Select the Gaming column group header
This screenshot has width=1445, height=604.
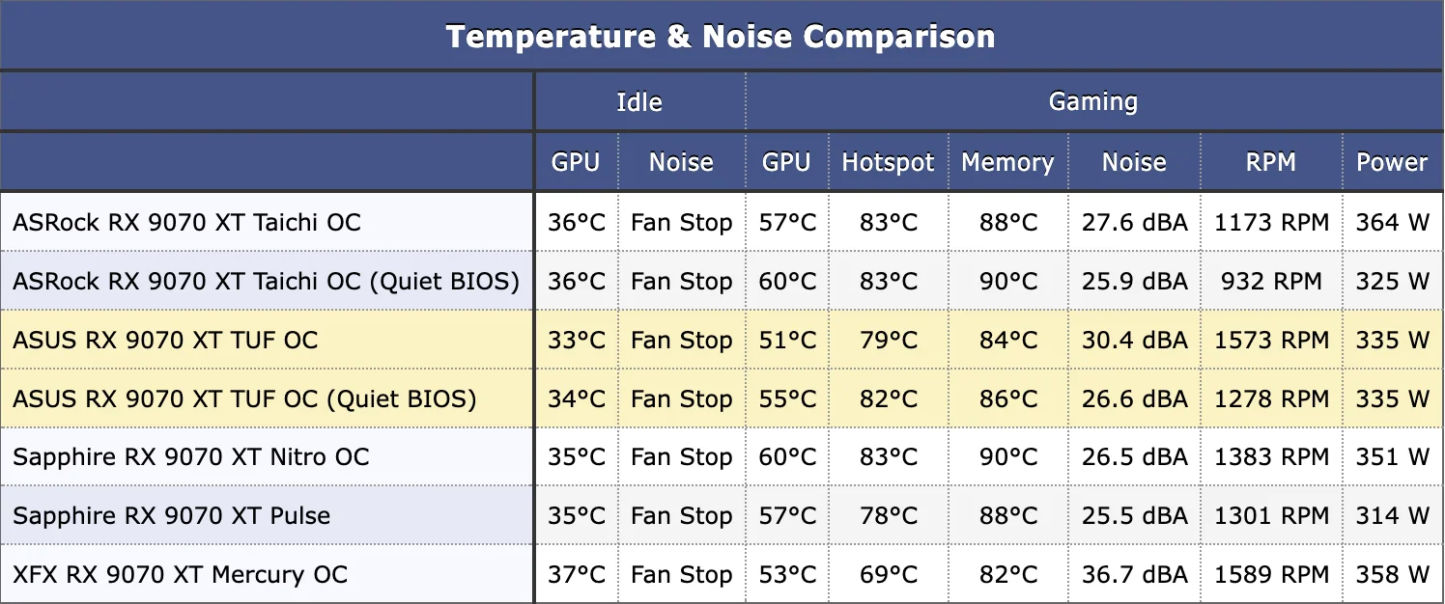[1092, 102]
